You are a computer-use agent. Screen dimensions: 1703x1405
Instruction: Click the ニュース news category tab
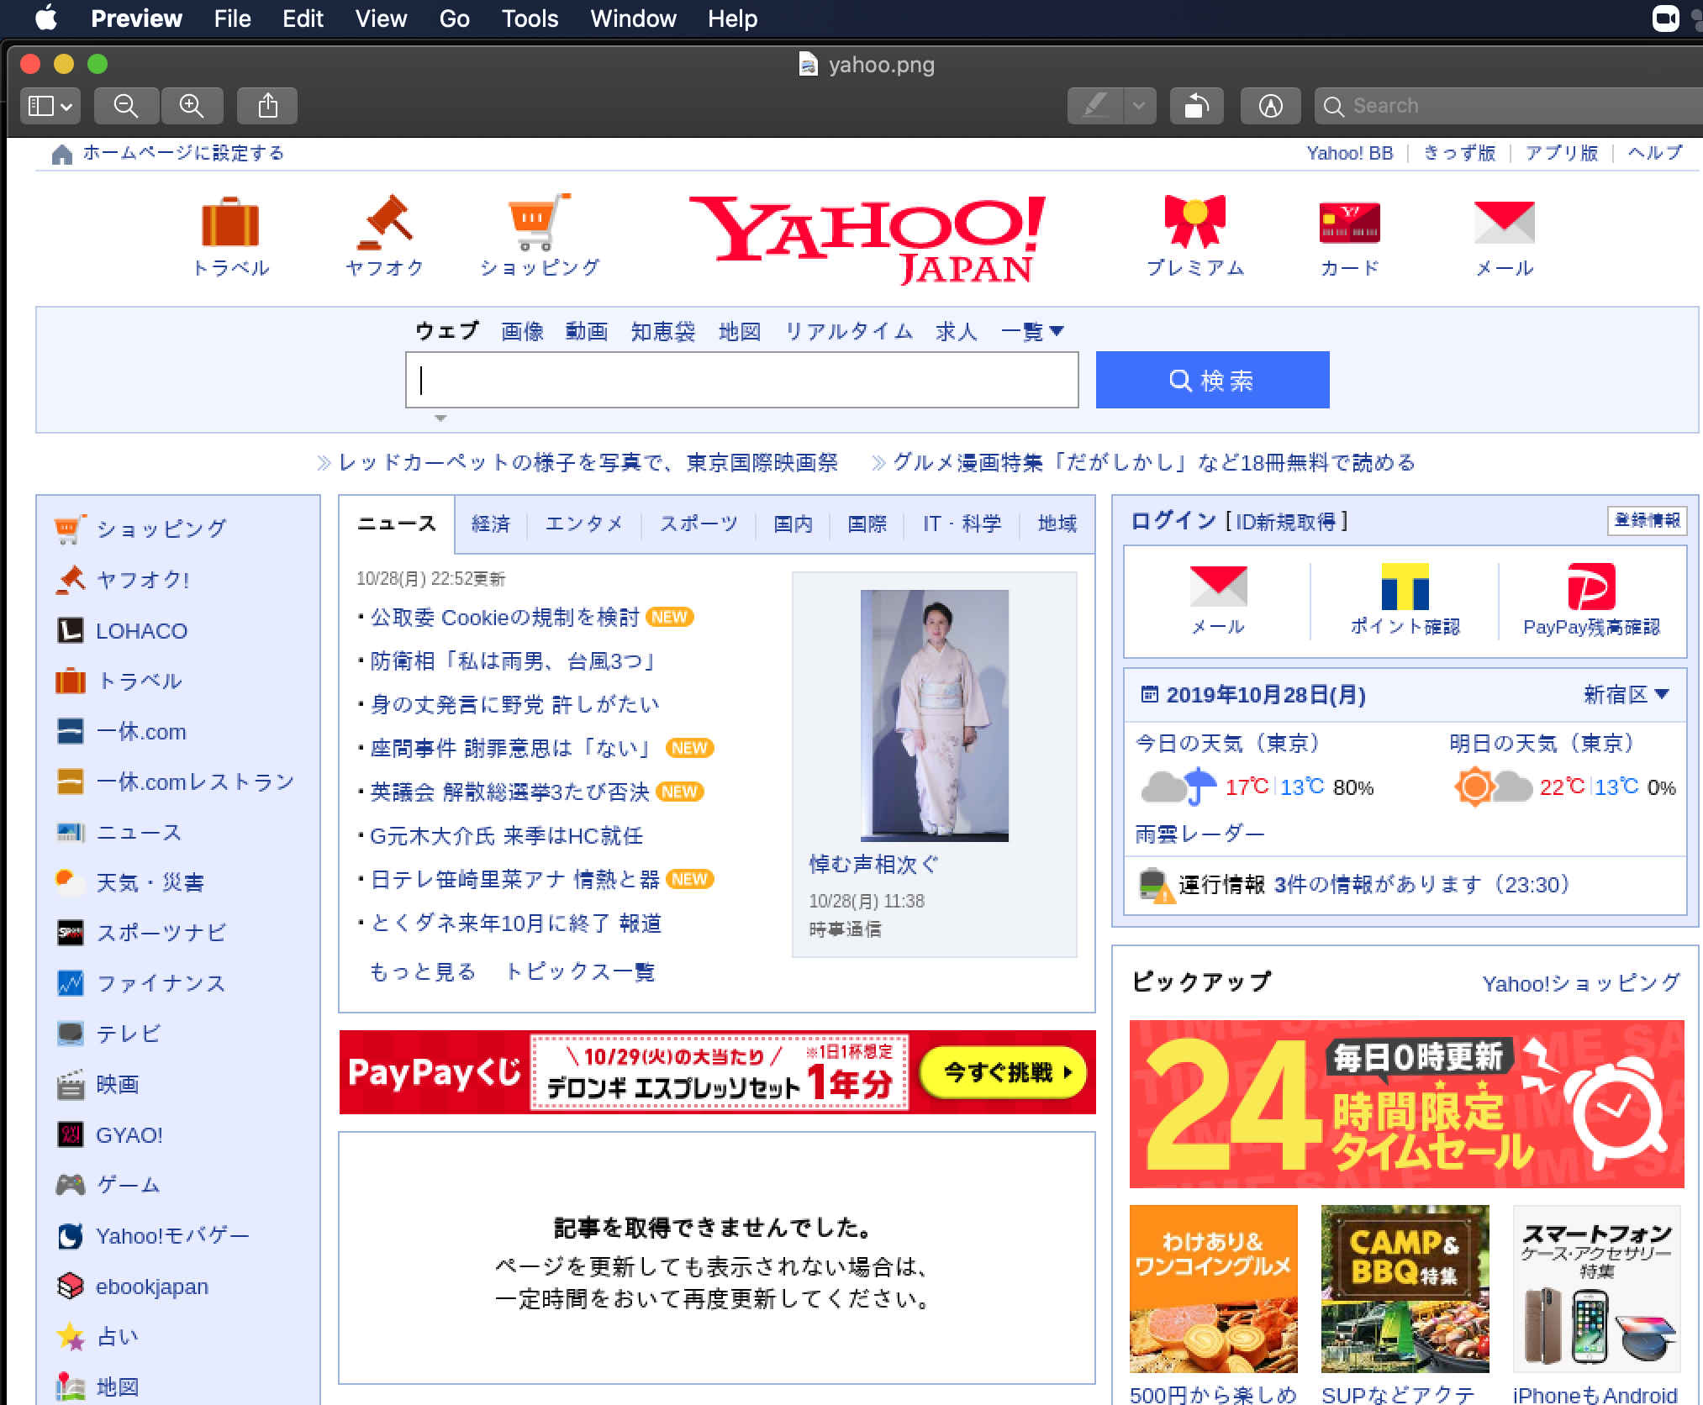pyautogui.click(x=398, y=523)
